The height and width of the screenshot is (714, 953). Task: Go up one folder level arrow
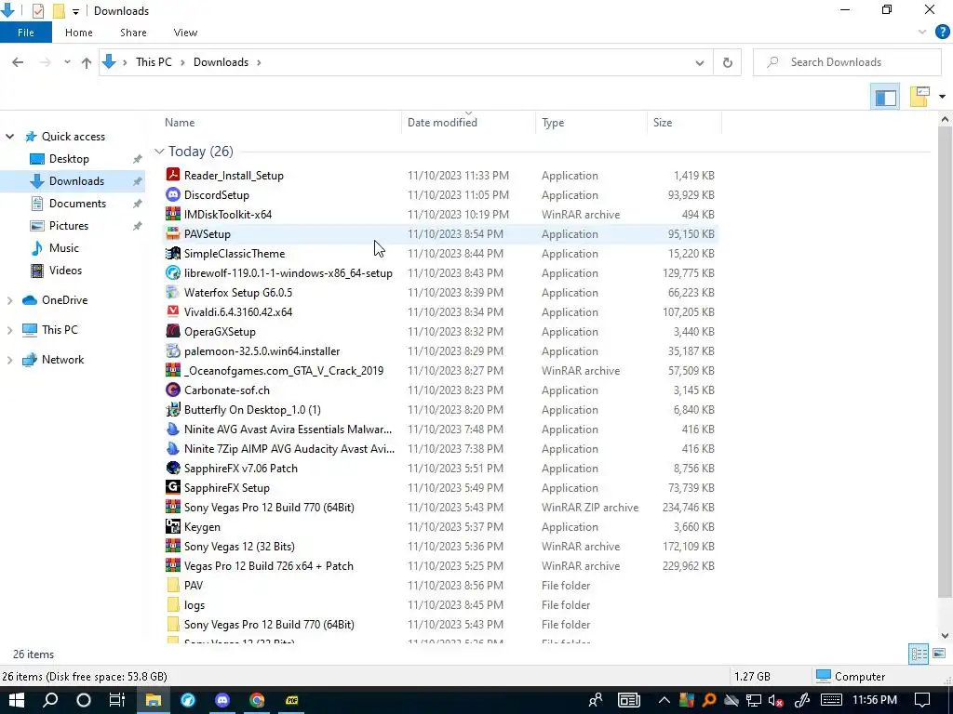87,62
